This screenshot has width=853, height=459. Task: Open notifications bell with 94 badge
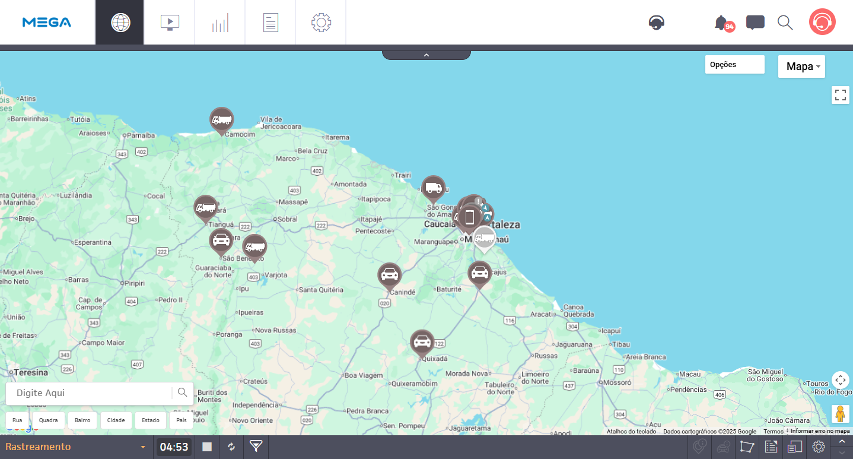(722, 23)
